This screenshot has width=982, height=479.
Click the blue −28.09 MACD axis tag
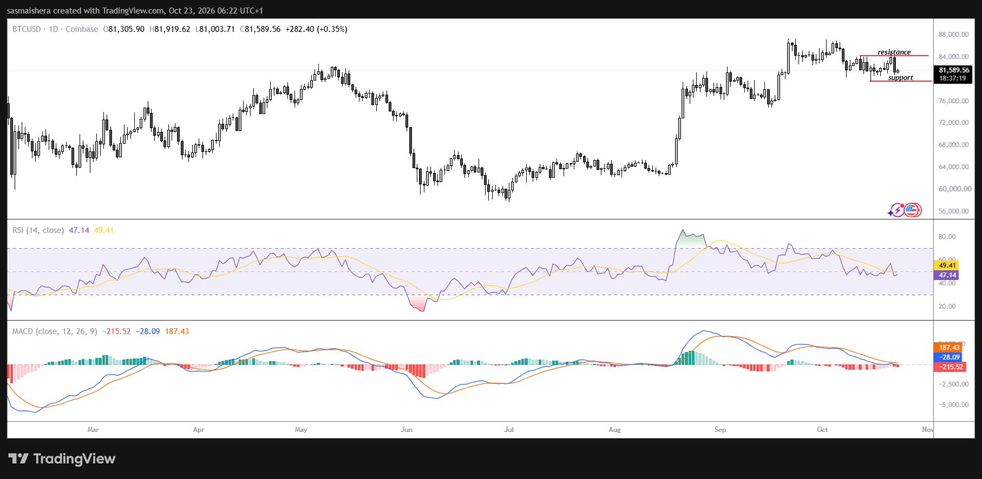click(949, 357)
